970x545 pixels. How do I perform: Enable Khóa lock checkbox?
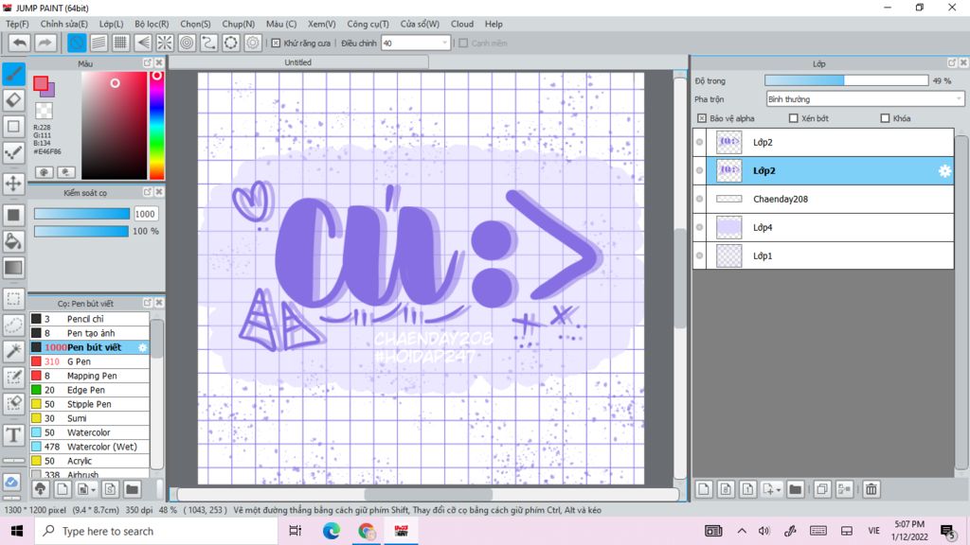885,118
